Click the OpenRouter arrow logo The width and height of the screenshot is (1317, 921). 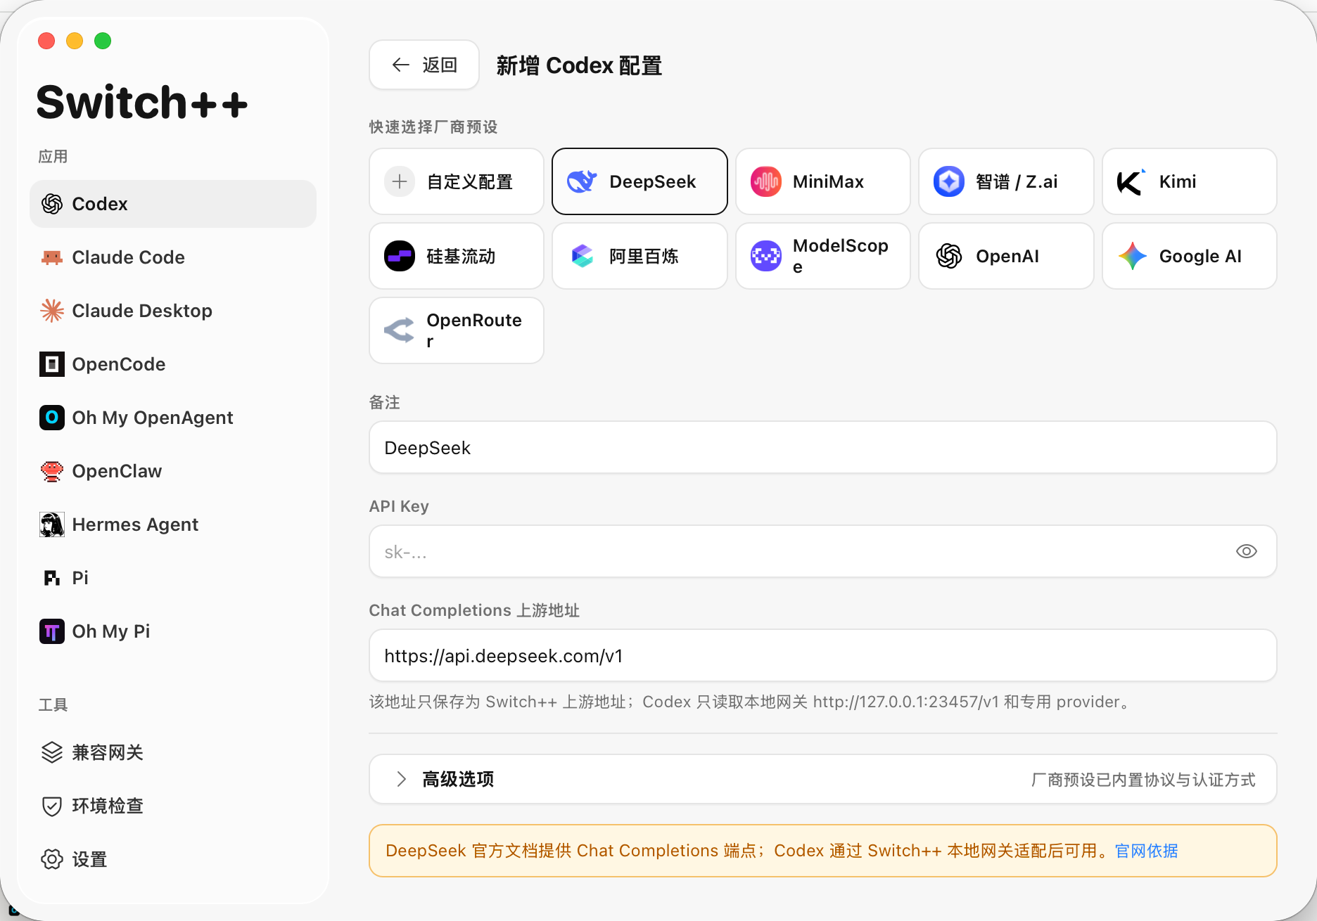pos(400,330)
